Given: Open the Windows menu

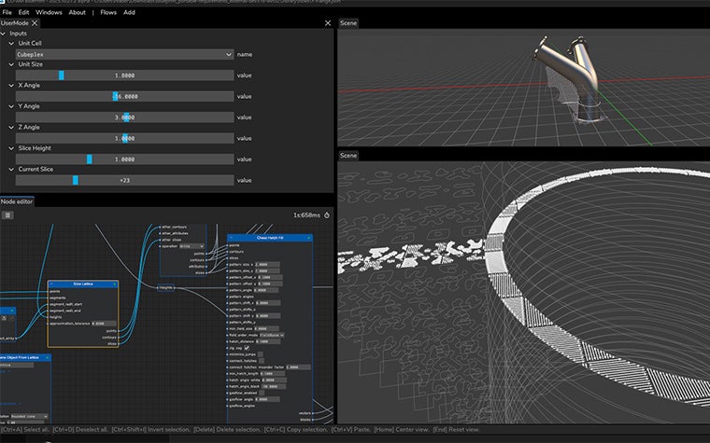Looking at the screenshot, I should click(x=49, y=12).
